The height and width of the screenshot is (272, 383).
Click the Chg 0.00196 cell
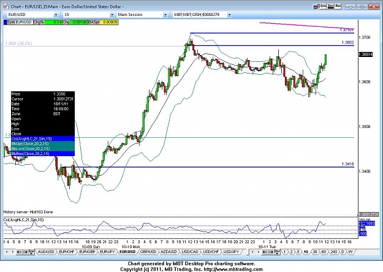click(x=75, y=22)
